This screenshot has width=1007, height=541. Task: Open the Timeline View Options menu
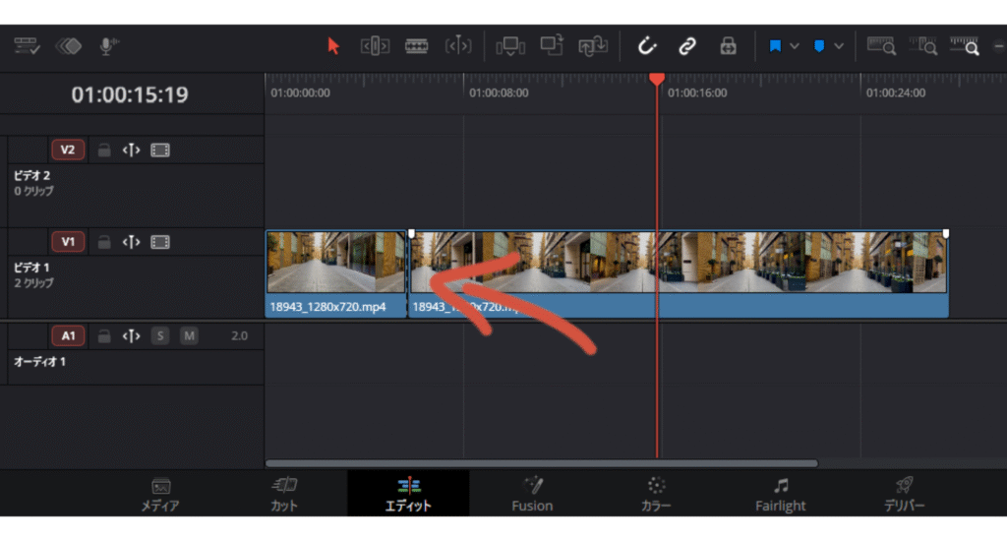[27, 46]
